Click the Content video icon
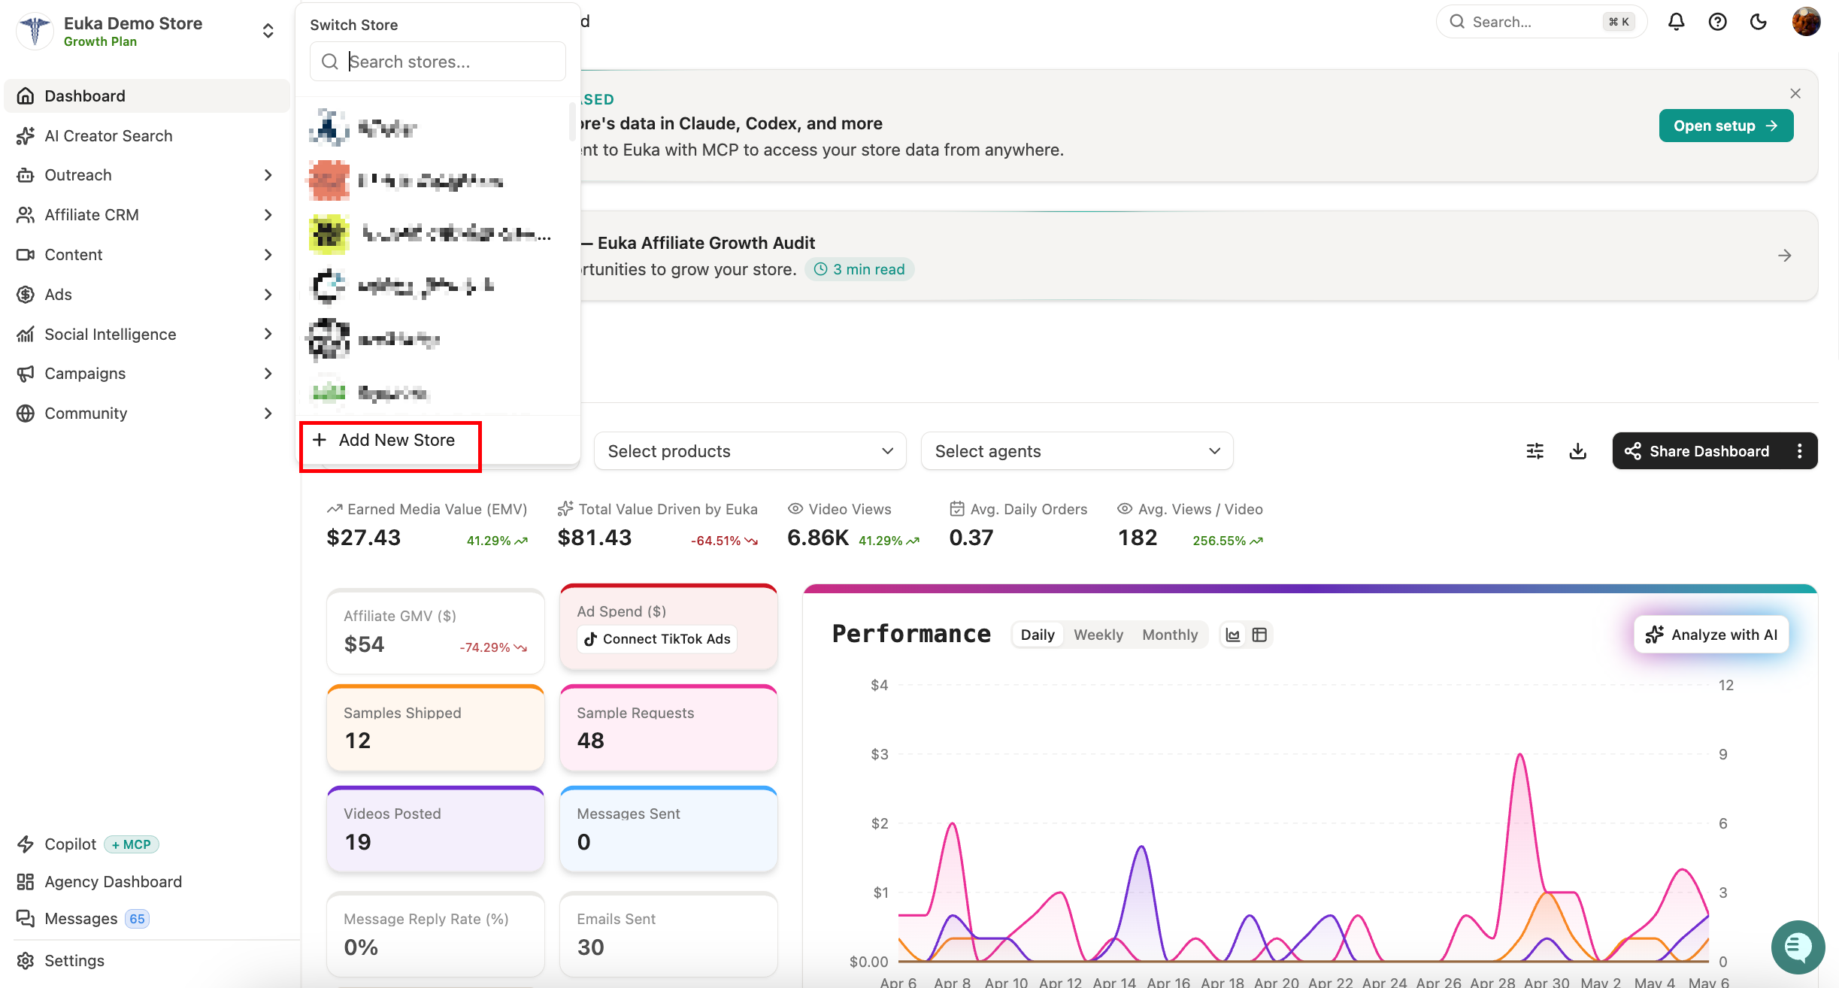Image resolution: width=1839 pixels, height=988 pixels. pyautogui.click(x=26, y=255)
